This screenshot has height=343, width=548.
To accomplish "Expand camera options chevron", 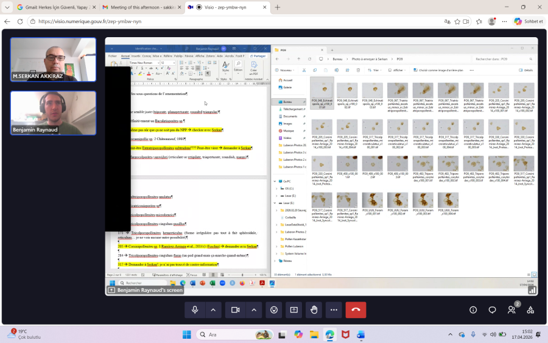I will click(x=253, y=309).
